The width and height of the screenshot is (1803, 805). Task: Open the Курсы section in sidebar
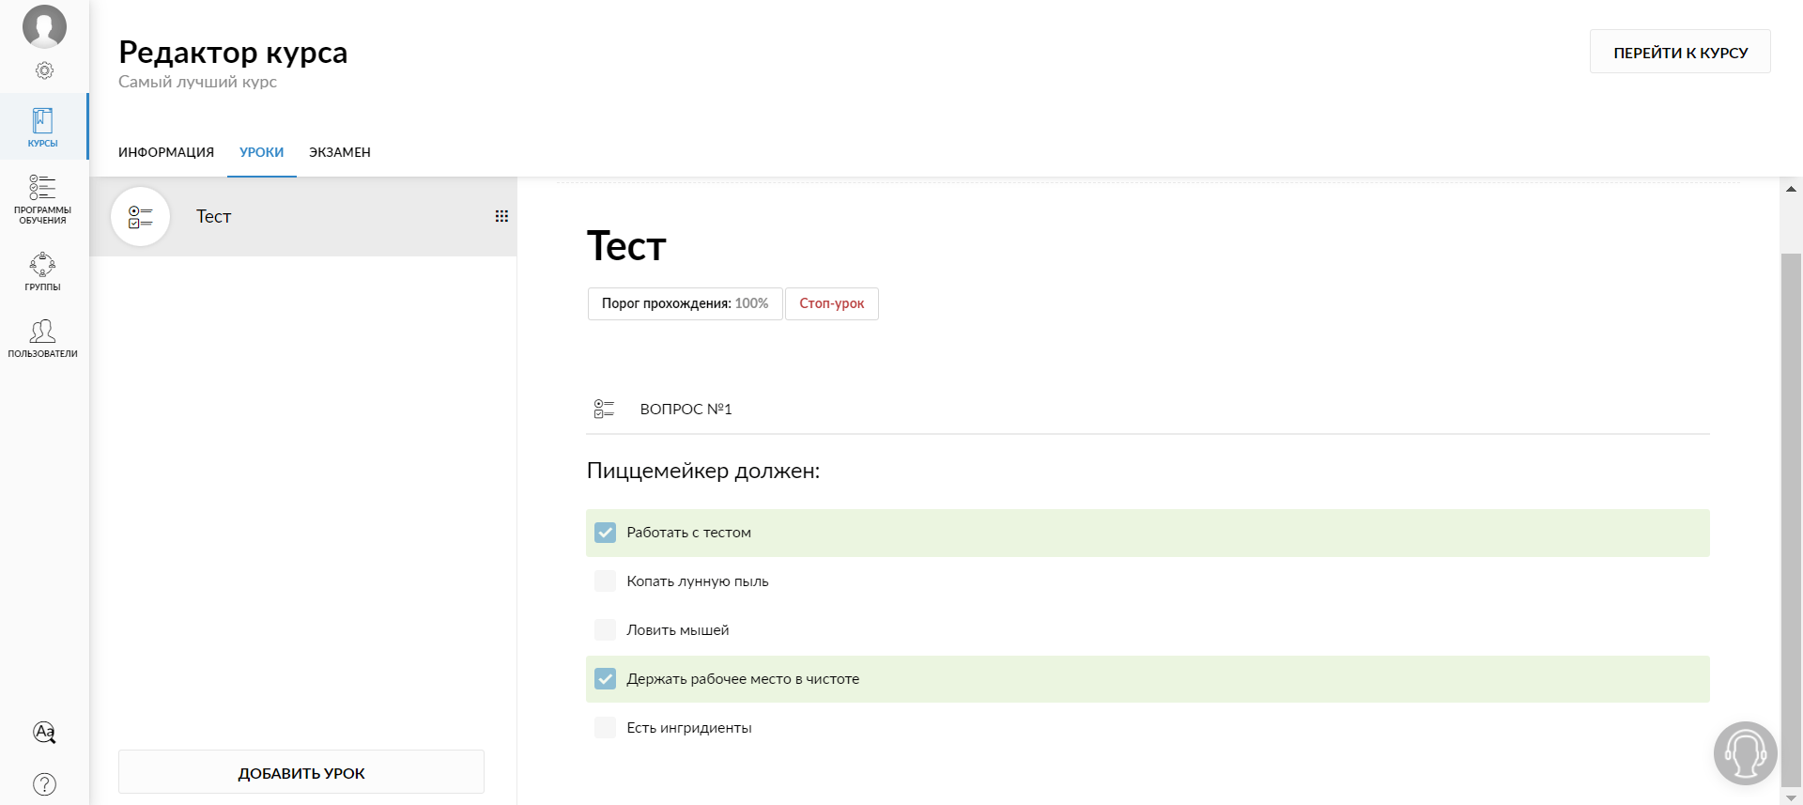point(43,127)
